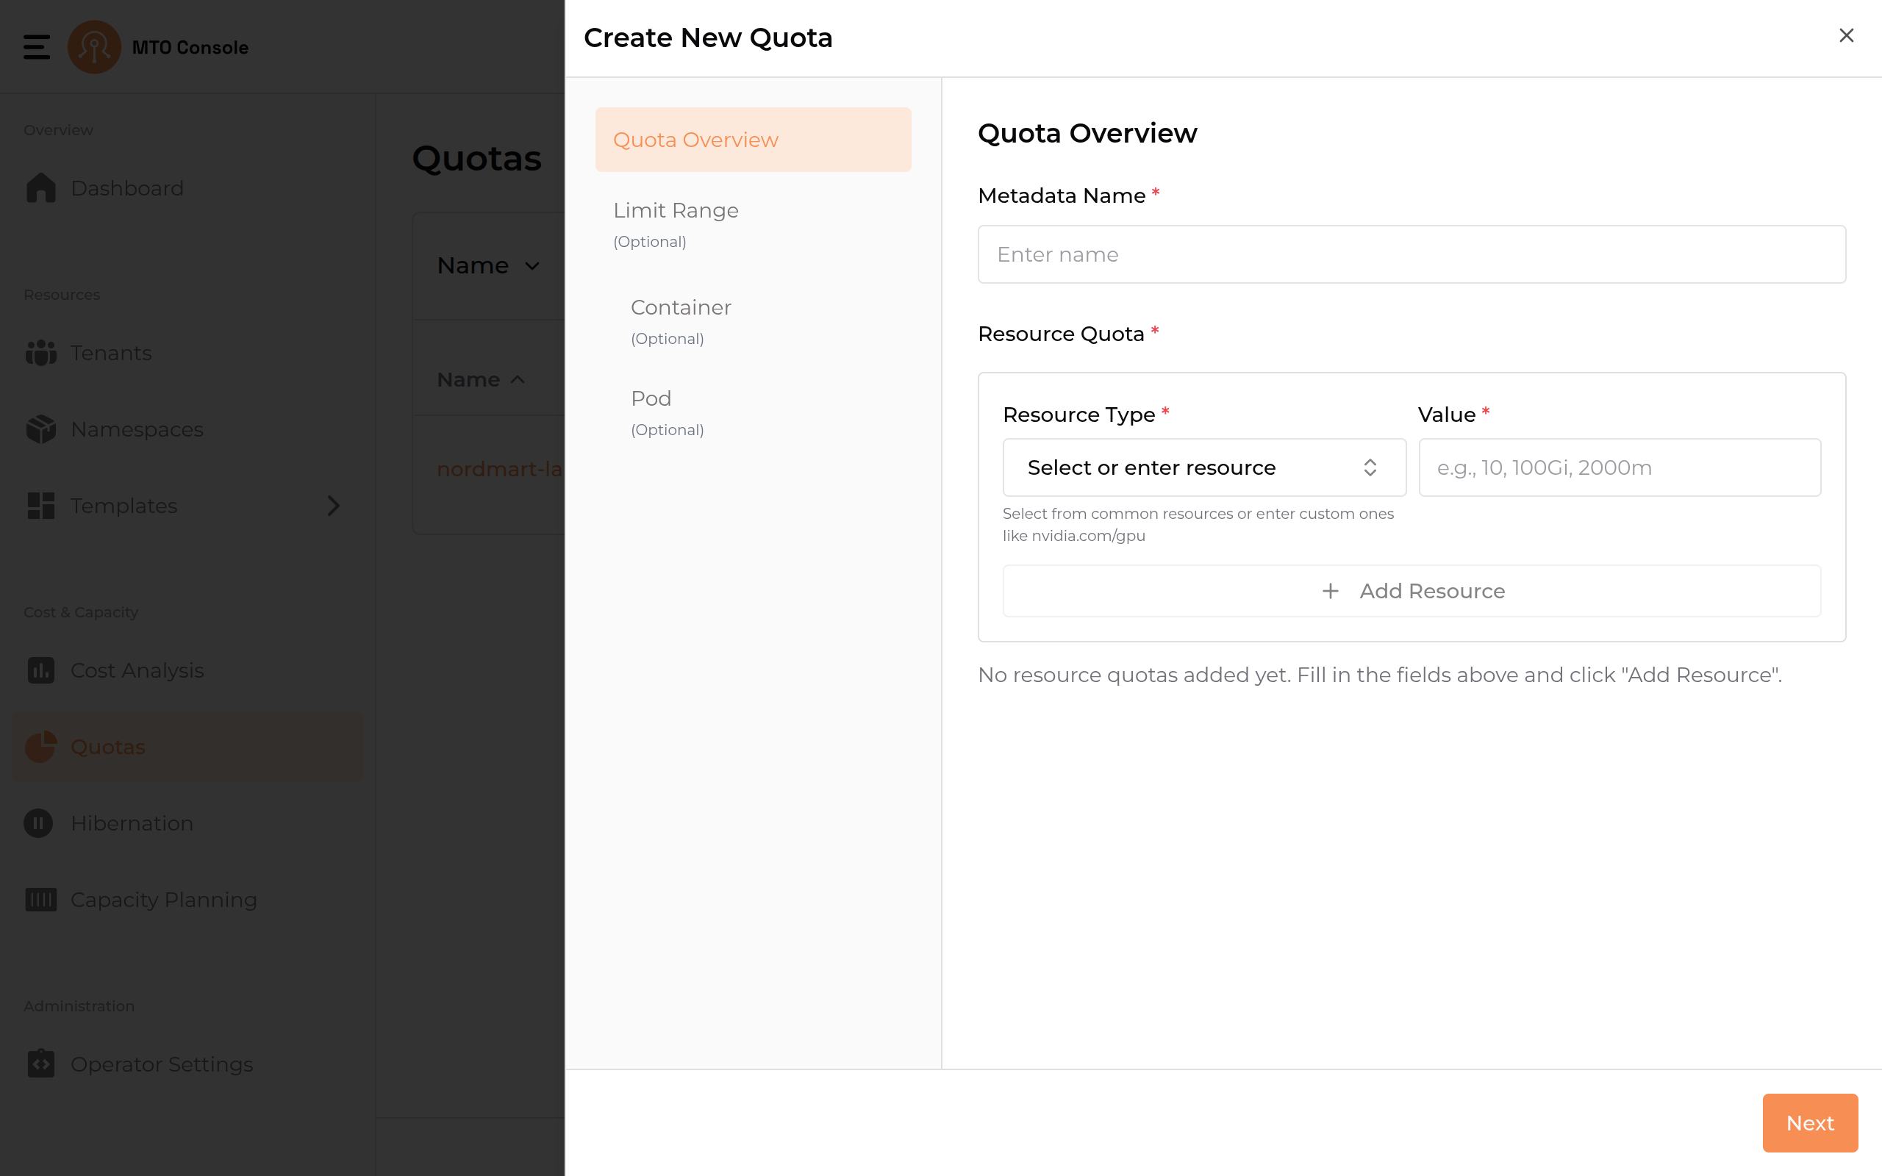Click the Next button
This screenshot has width=1882, height=1176.
pos(1810,1122)
